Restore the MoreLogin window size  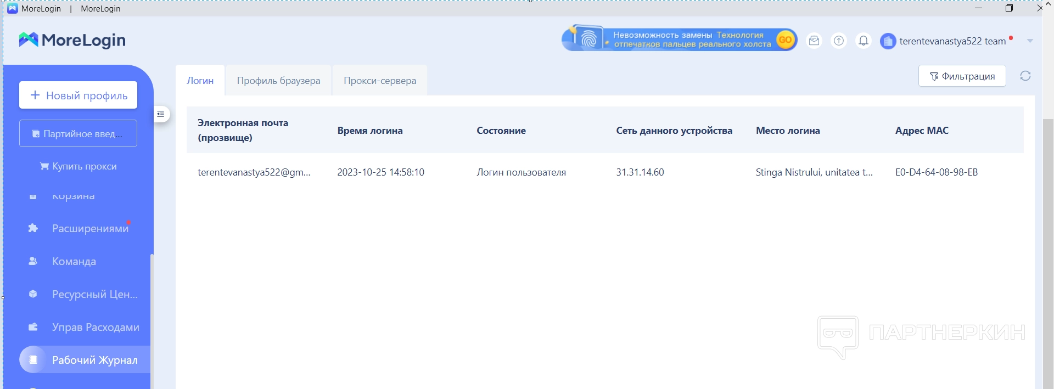tap(1009, 8)
